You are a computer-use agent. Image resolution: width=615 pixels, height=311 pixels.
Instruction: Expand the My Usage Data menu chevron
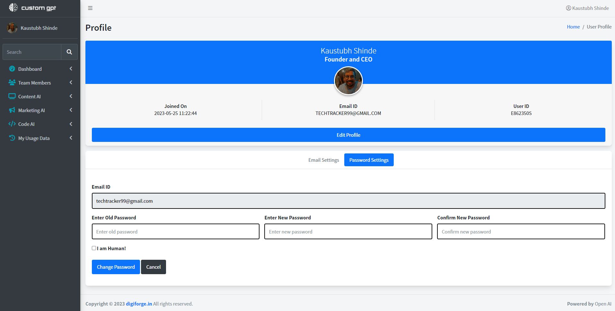pos(71,138)
